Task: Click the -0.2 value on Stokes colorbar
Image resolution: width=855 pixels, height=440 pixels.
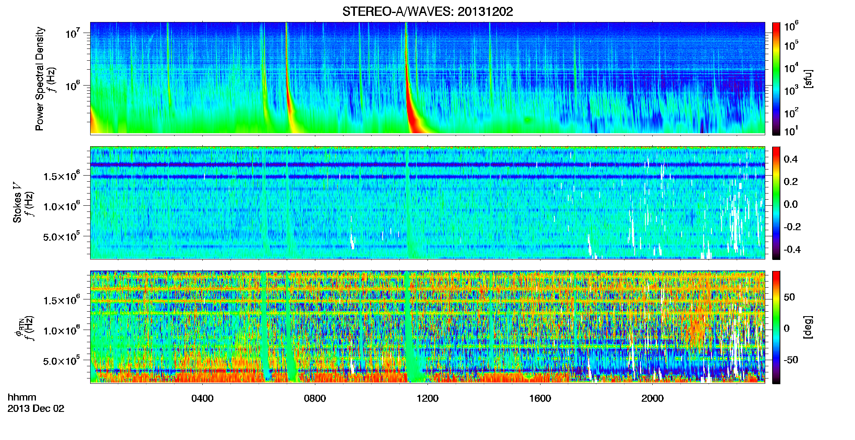Action: (x=792, y=227)
